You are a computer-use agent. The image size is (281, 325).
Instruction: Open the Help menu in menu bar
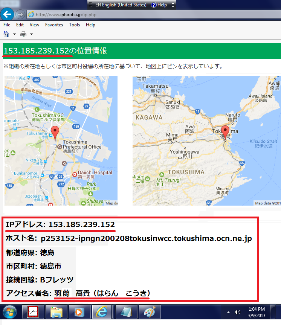pos(90,25)
